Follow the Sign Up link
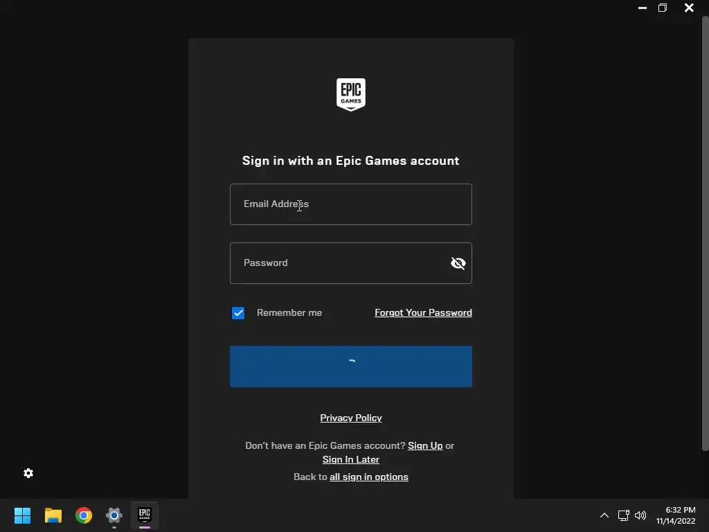Screen dimensions: 709x532 pos(425,445)
